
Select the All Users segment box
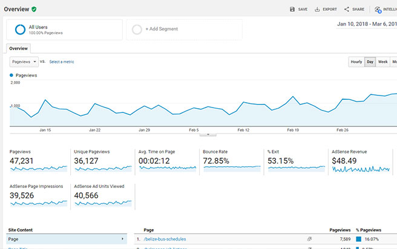(64, 30)
